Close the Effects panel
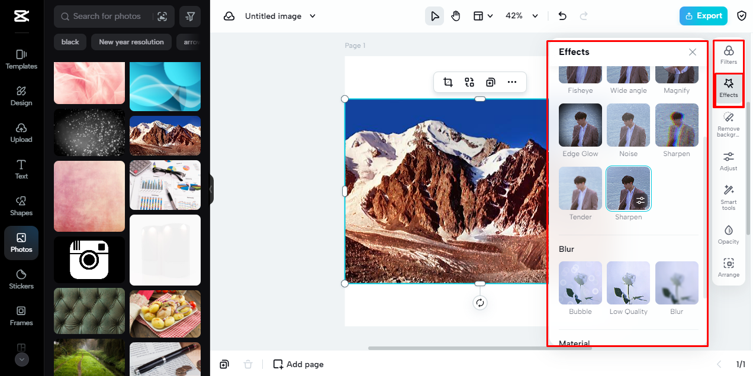 coord(693,52)
